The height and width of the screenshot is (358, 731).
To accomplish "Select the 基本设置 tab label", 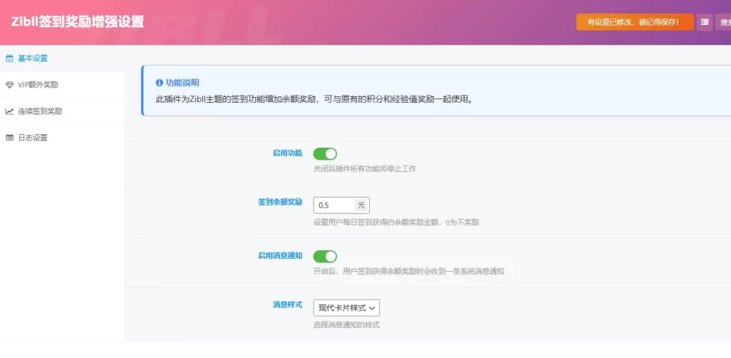I will pyautogui.click(x=33, y=58).
